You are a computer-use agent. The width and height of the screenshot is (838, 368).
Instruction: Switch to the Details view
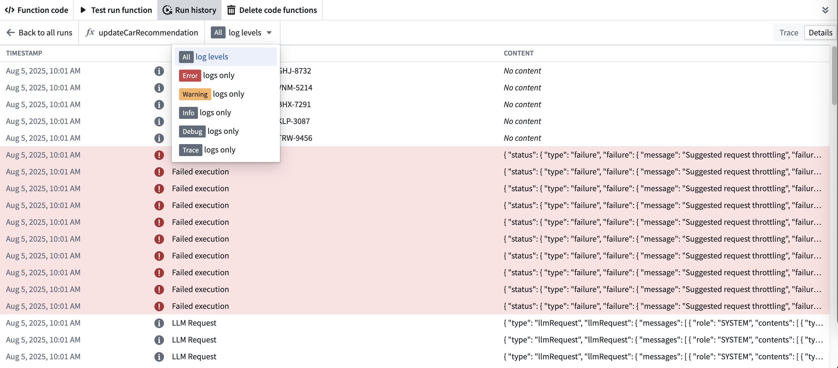820,32
